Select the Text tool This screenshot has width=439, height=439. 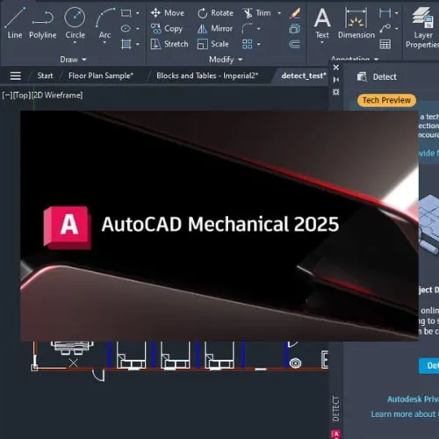point(322,23)
